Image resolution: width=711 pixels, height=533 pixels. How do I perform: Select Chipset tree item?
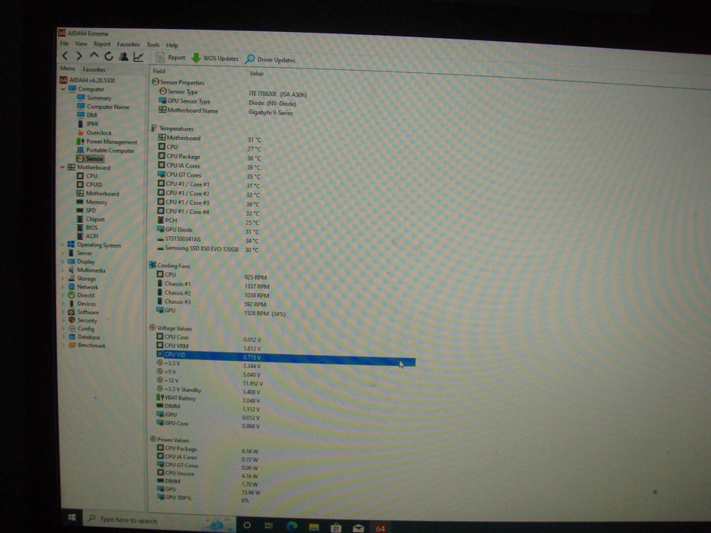90,219
